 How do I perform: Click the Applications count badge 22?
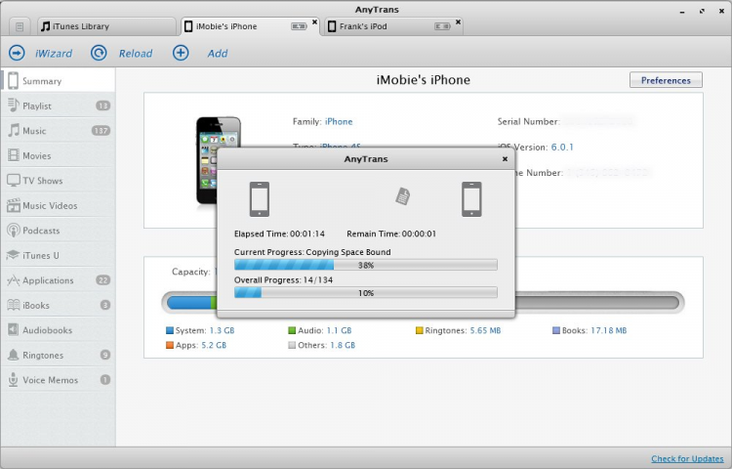(x=103, y=280)
